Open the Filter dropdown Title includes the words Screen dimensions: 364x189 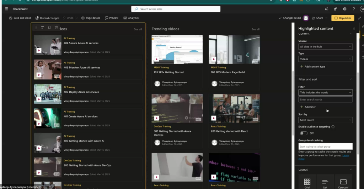click(326, 93)
